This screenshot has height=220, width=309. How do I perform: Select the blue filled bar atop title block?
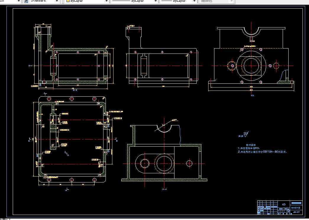[296, 203]
